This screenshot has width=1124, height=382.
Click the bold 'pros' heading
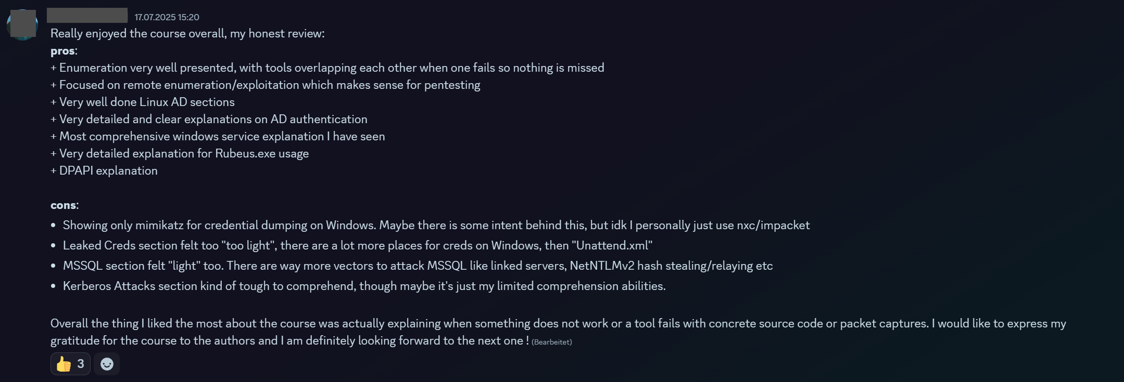pos(63,51)
